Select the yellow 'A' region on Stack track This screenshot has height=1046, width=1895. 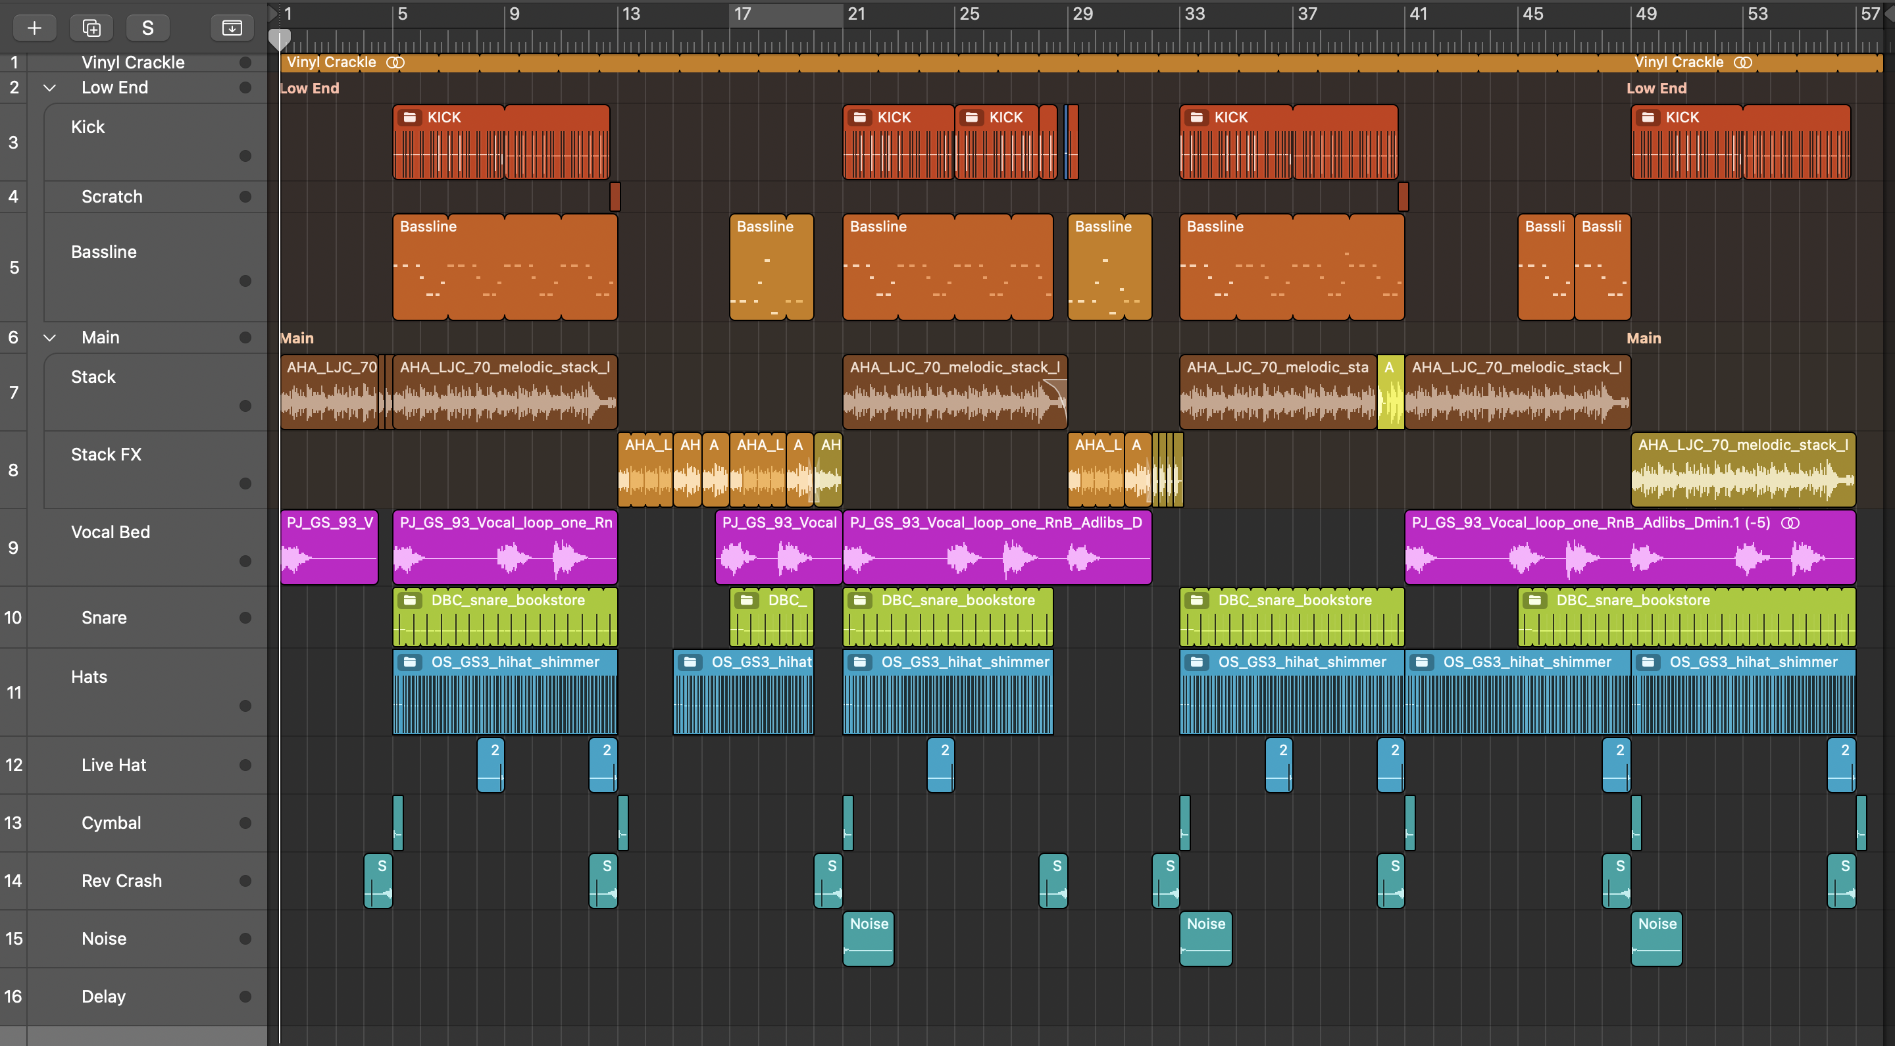[1390, 392]
